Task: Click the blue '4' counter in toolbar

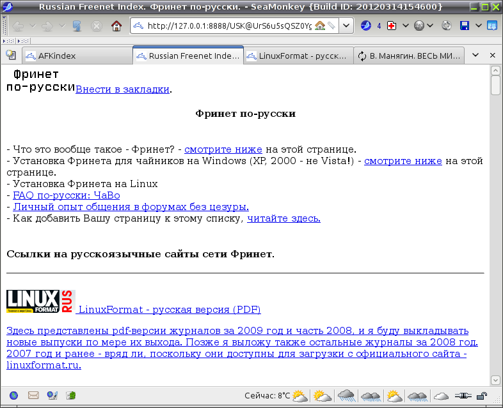Action: (379, 26)
